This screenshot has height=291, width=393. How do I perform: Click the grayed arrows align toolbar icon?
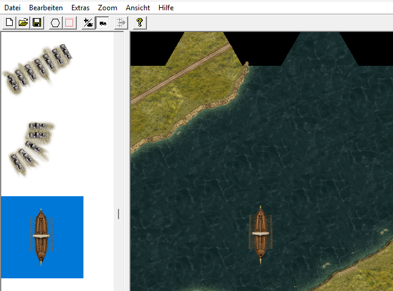121,23
